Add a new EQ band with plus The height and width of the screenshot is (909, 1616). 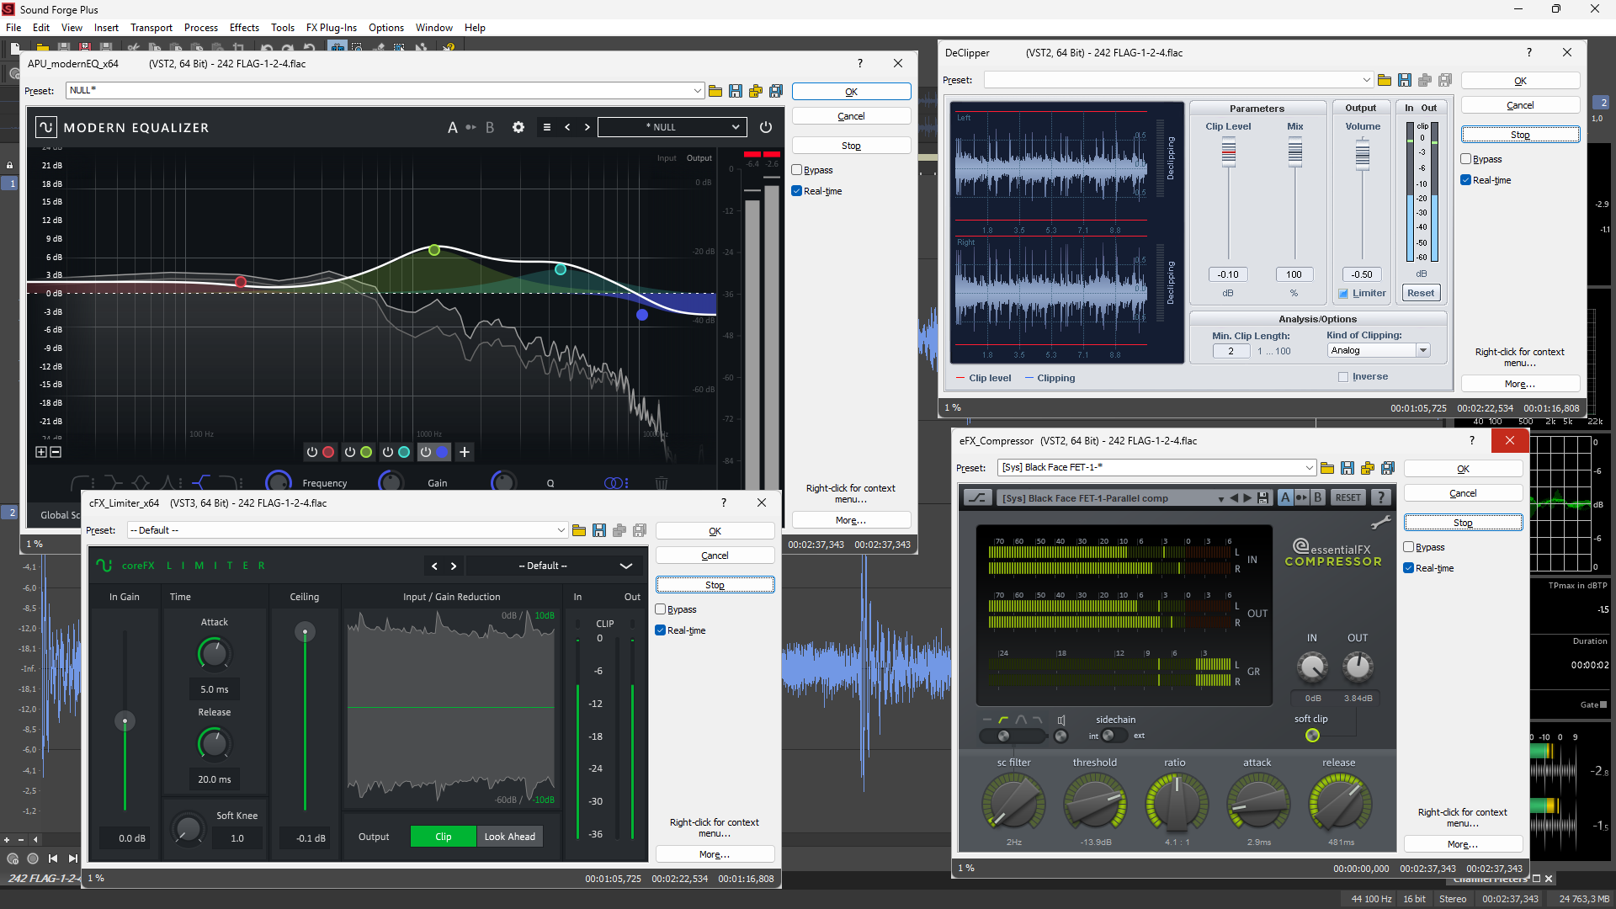coord(465,452)
